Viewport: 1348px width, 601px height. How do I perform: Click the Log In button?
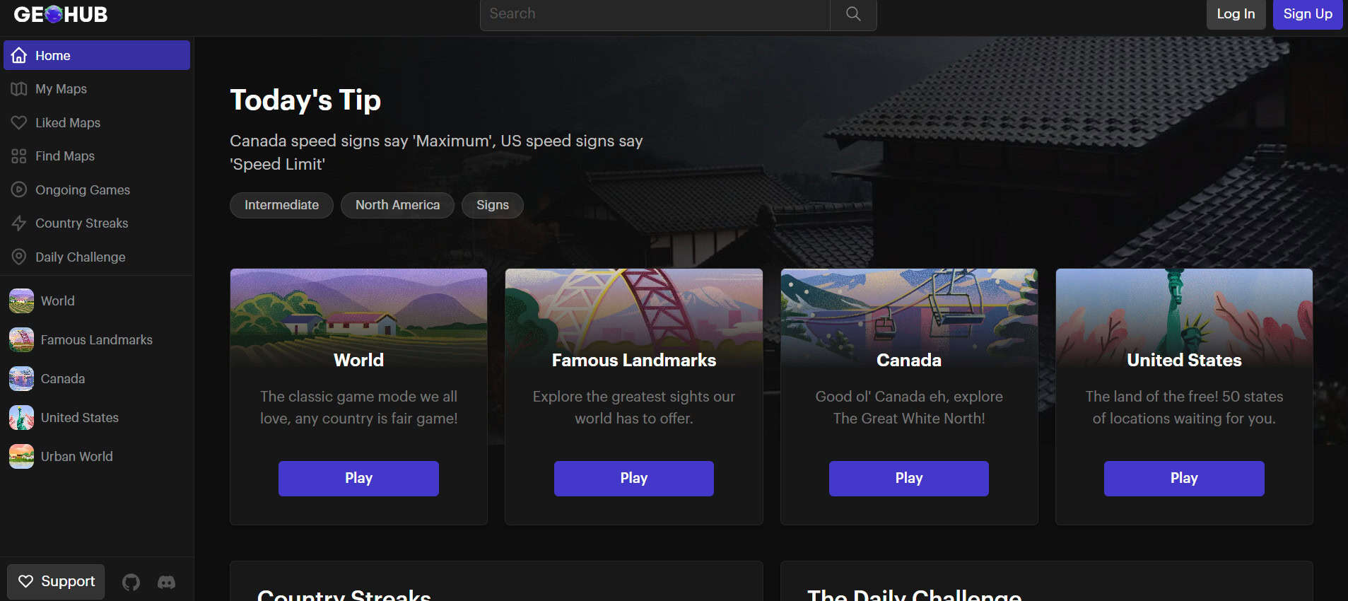(x=1235, y=13)
